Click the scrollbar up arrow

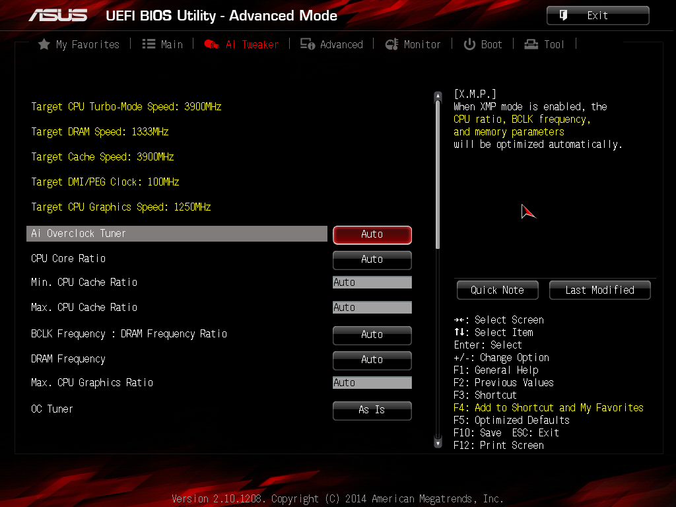pyautogui.click(x=438, y=96)
